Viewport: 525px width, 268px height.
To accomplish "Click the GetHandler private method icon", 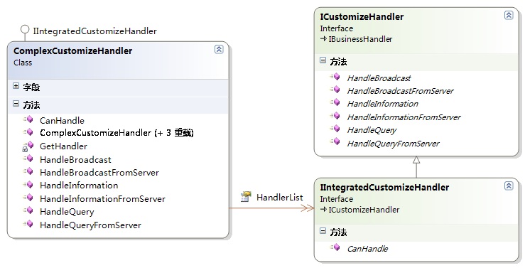I will [x=28, y=146].
